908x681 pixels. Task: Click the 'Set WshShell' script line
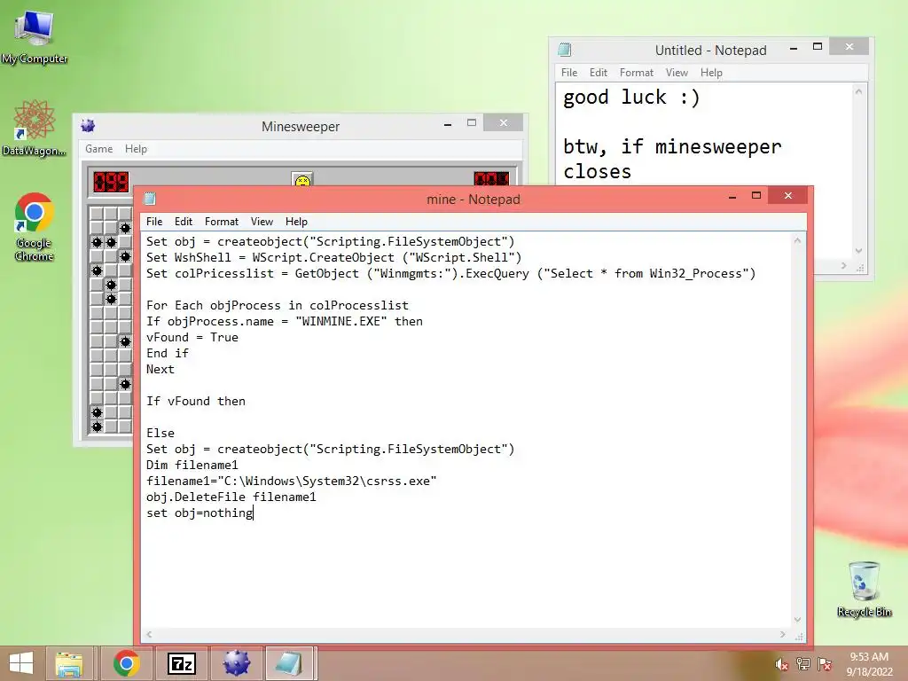click(333, 258)
